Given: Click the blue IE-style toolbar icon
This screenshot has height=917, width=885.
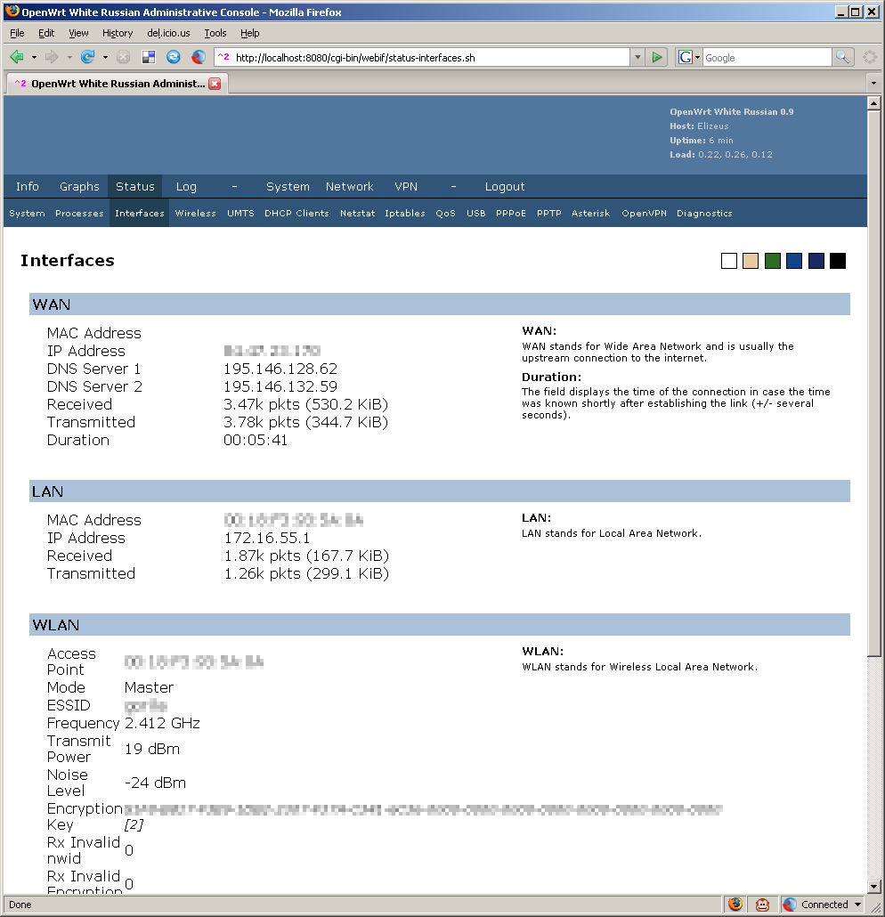Looking at the screenshot, I should point(173,57).
